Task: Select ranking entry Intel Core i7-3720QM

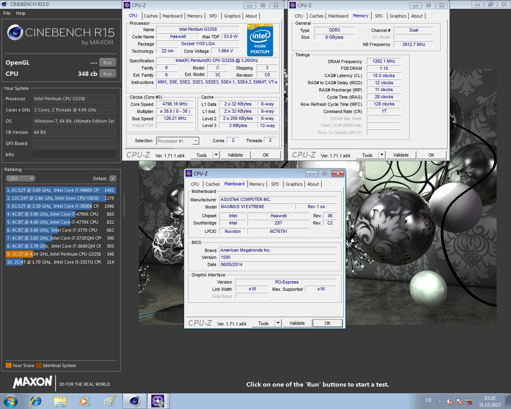Action: pyautogui.click(x=61, y=238)
